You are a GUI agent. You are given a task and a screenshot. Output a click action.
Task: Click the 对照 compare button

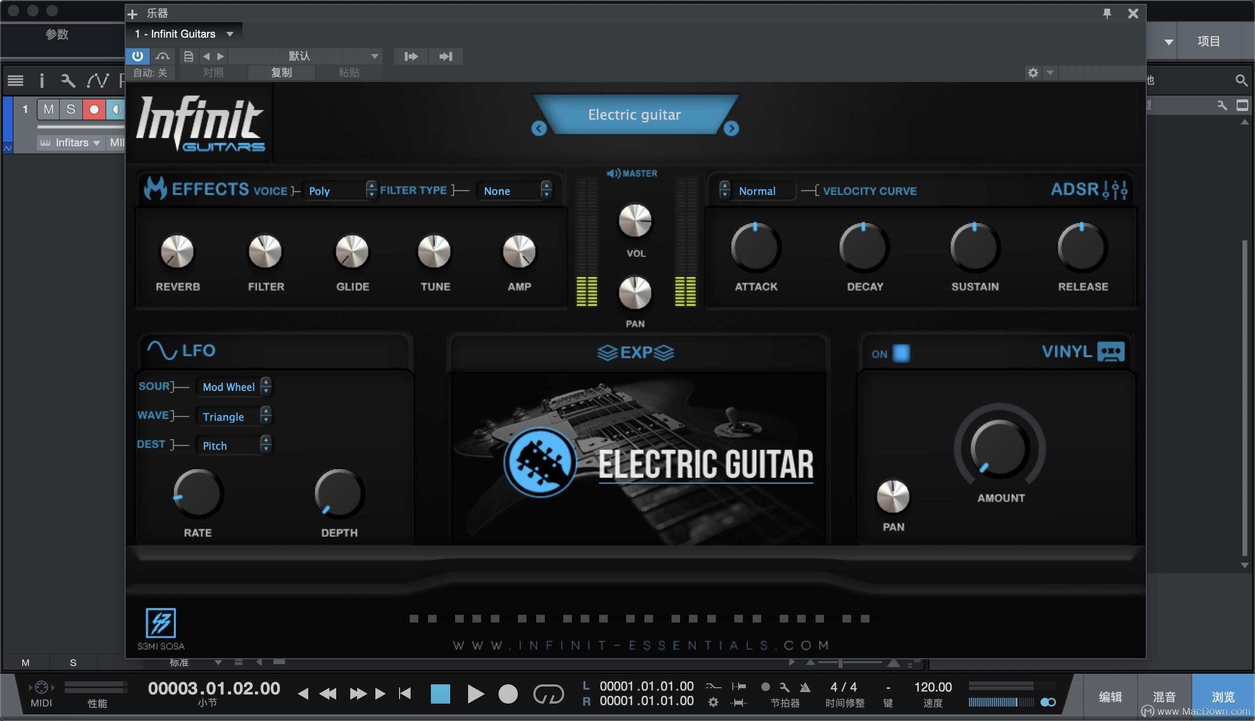tap(213, 72)
